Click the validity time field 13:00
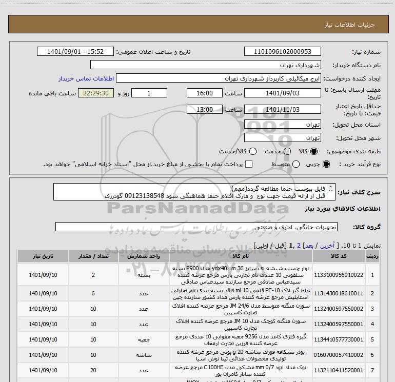 click(x=205, y=109)
